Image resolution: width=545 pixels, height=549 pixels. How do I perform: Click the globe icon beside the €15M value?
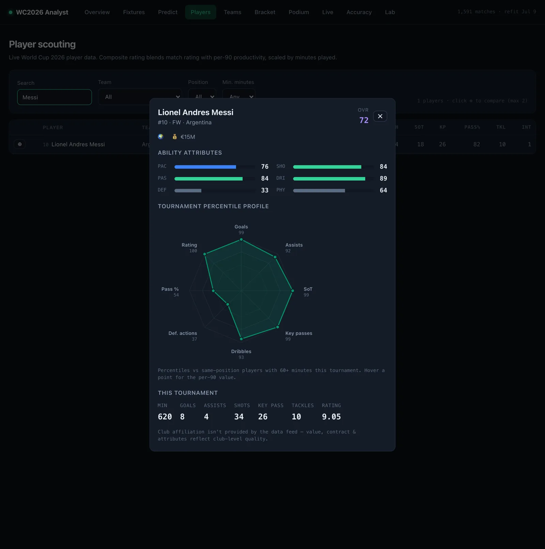click(x=160, y=137)
